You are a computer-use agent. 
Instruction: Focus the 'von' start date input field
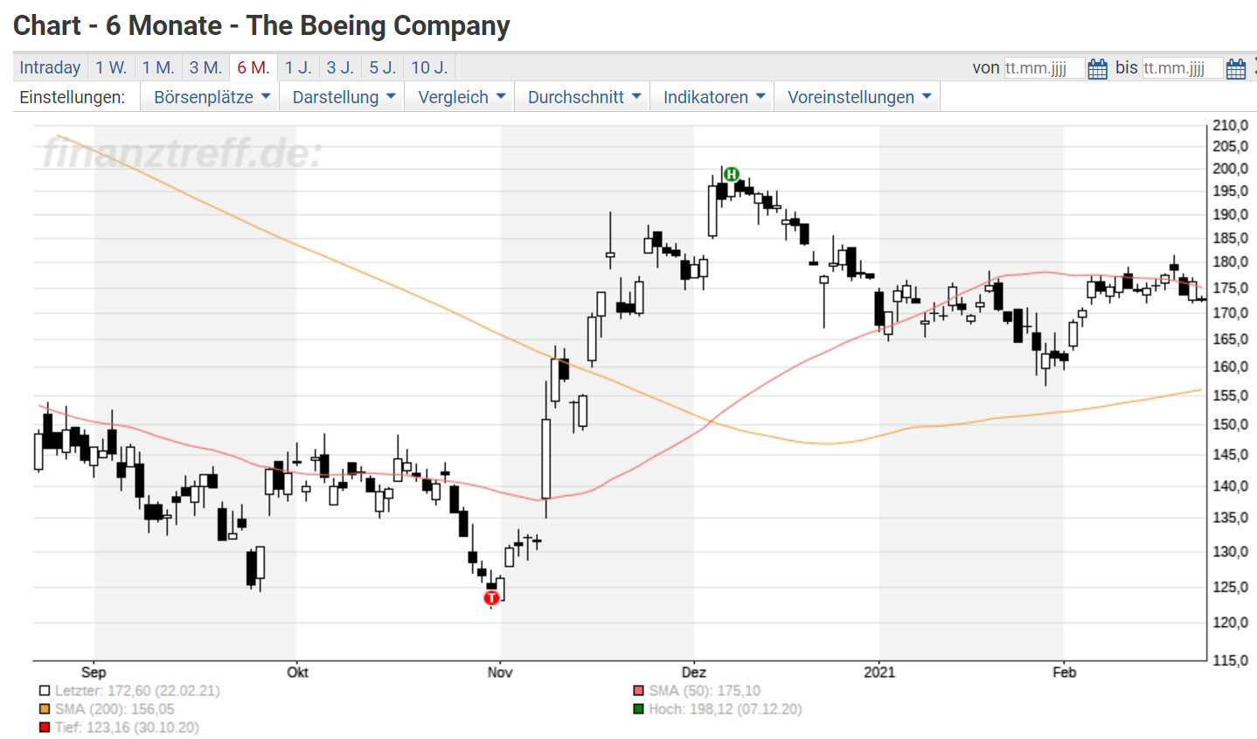[x=1044, y=68]
